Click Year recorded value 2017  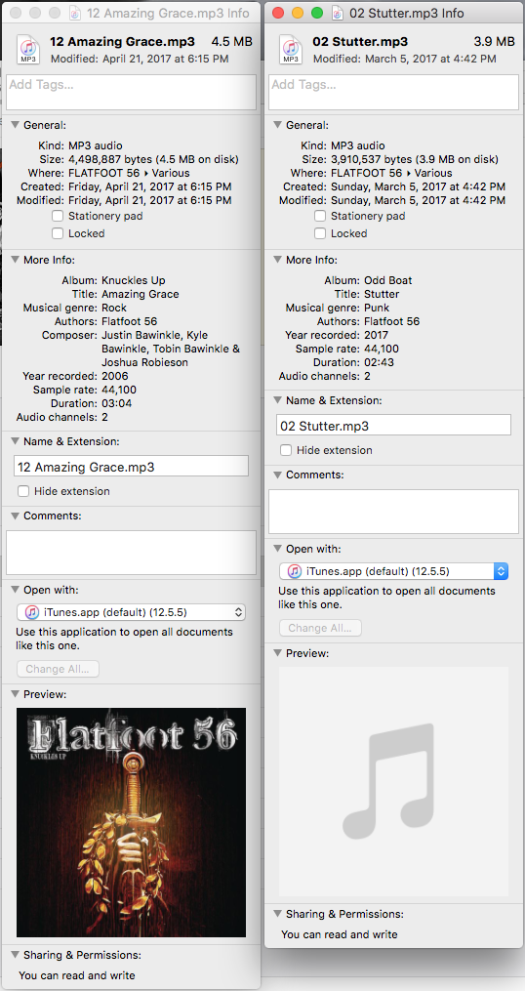(x=376, y=335)
